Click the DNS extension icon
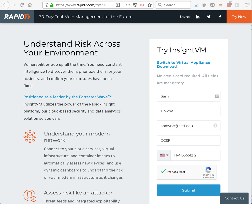 click(x=142, y=5)
